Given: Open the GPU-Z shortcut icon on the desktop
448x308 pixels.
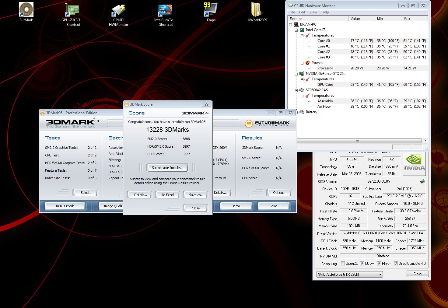Looking at the screenshot, I should (72, 10).
